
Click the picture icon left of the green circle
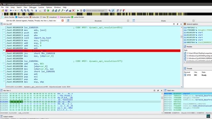point(45,11)
